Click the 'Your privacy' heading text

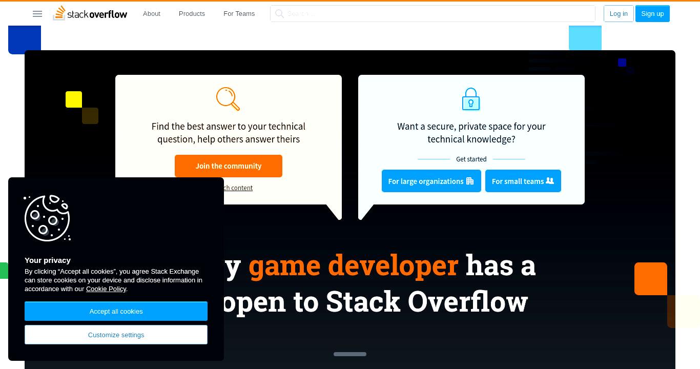point(48,260)
